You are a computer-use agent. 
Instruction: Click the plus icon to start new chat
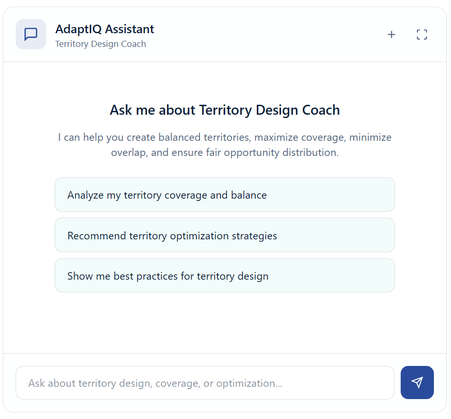pyautogui.click(x=392, y=34)
